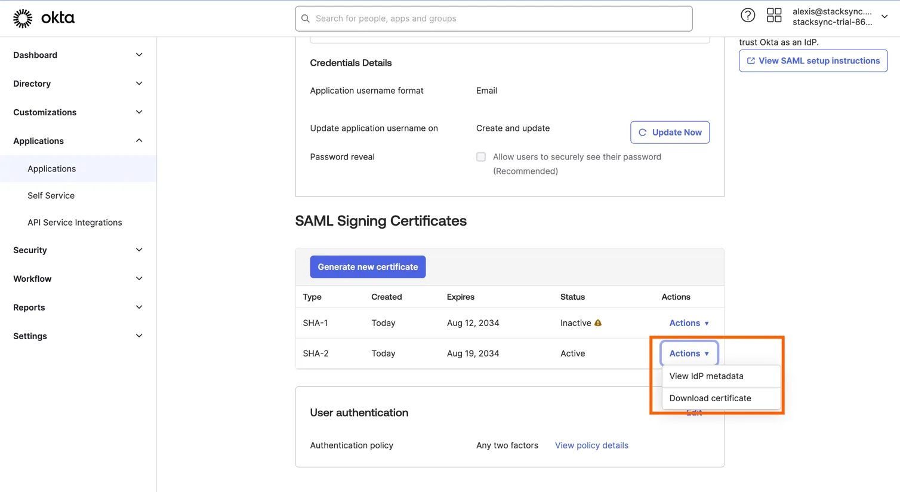Click the Status column header
This screenshot has height=492, width=900.
point(572,297)
